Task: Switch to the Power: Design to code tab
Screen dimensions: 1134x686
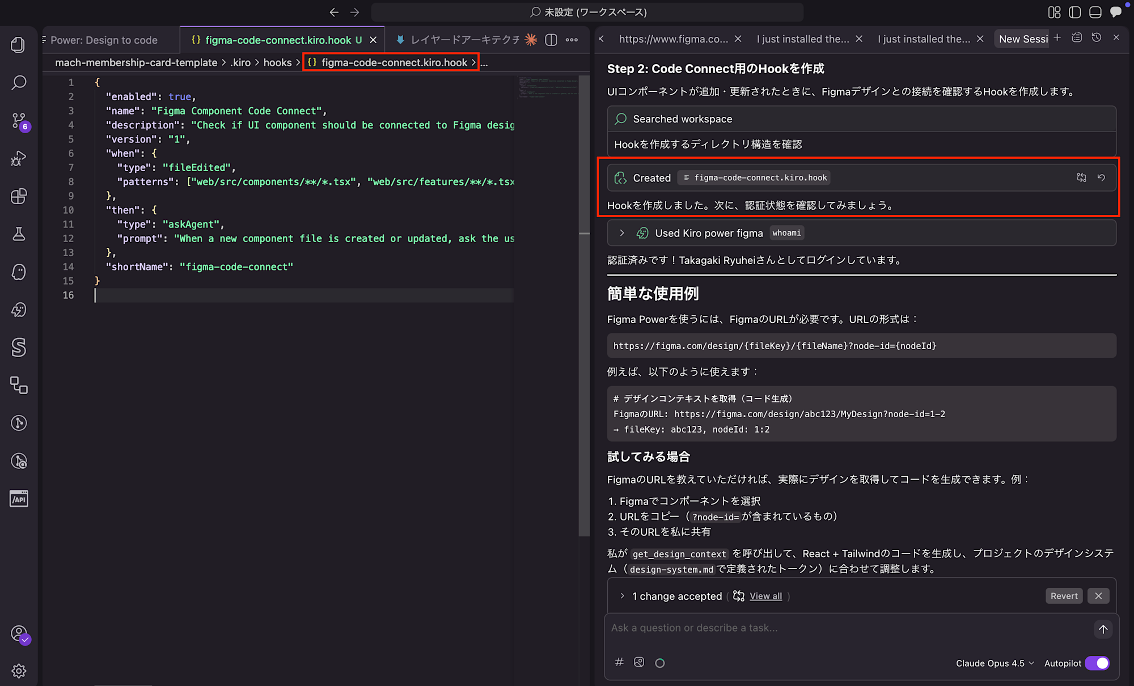Action: click(x=104, y=40)
